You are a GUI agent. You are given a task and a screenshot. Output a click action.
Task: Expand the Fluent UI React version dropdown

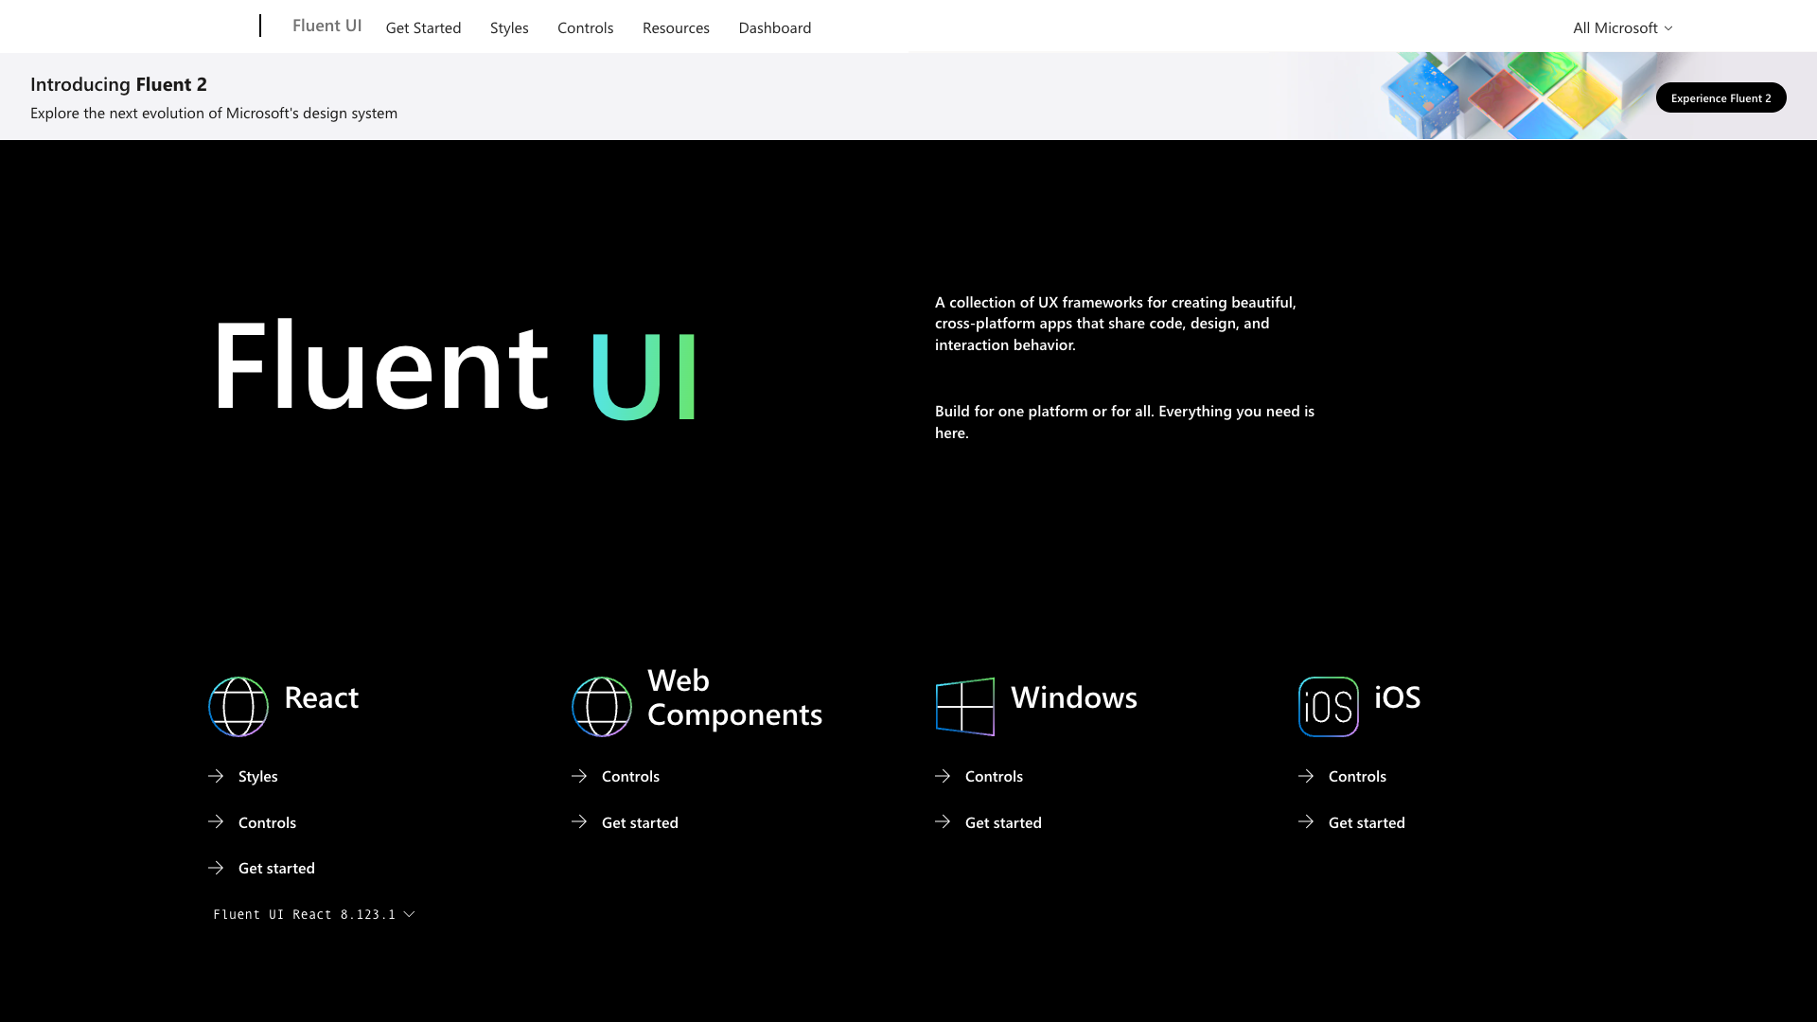click(314, 914)
